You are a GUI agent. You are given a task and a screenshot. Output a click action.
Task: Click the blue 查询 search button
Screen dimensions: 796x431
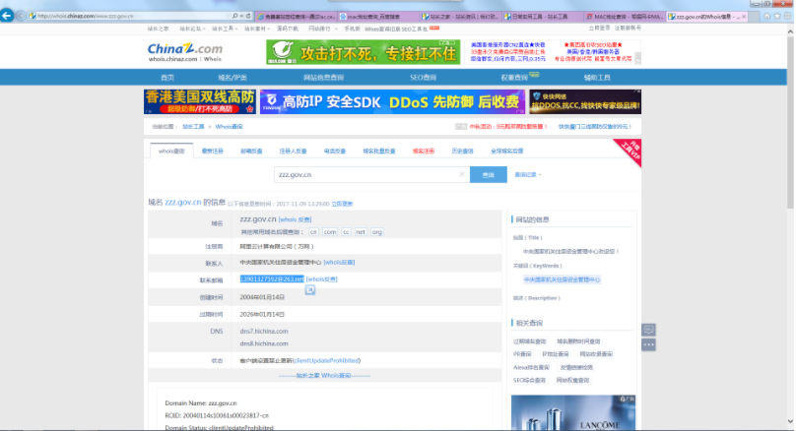(489, 174)
